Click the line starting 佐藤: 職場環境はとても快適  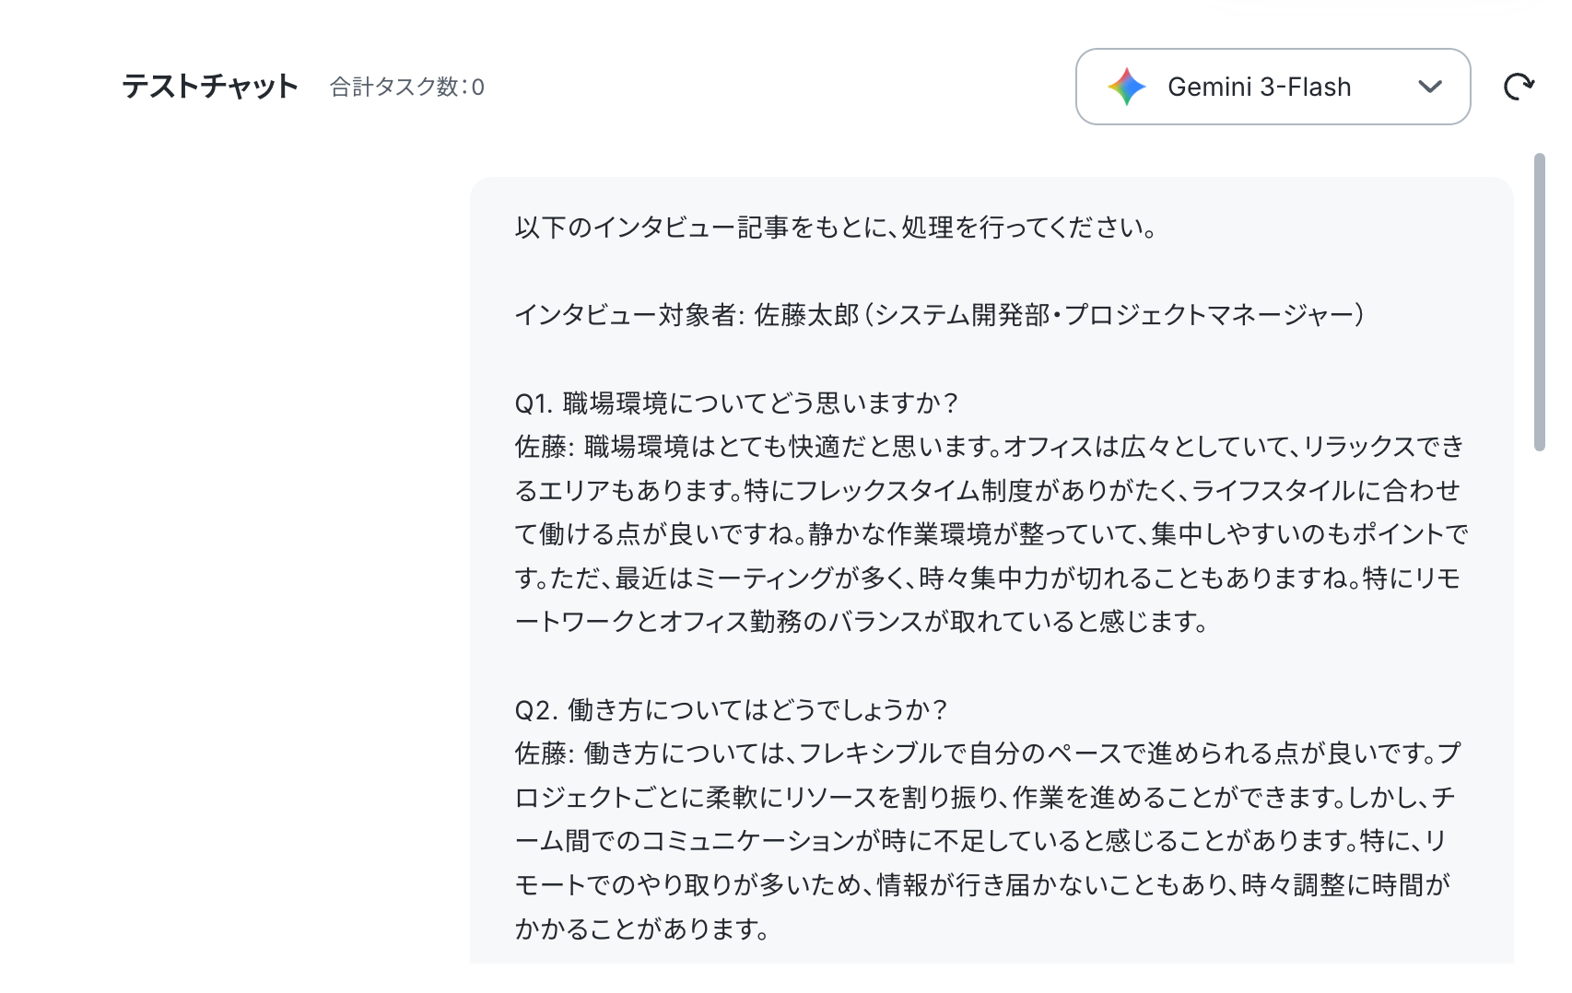[x=990, y=447]
